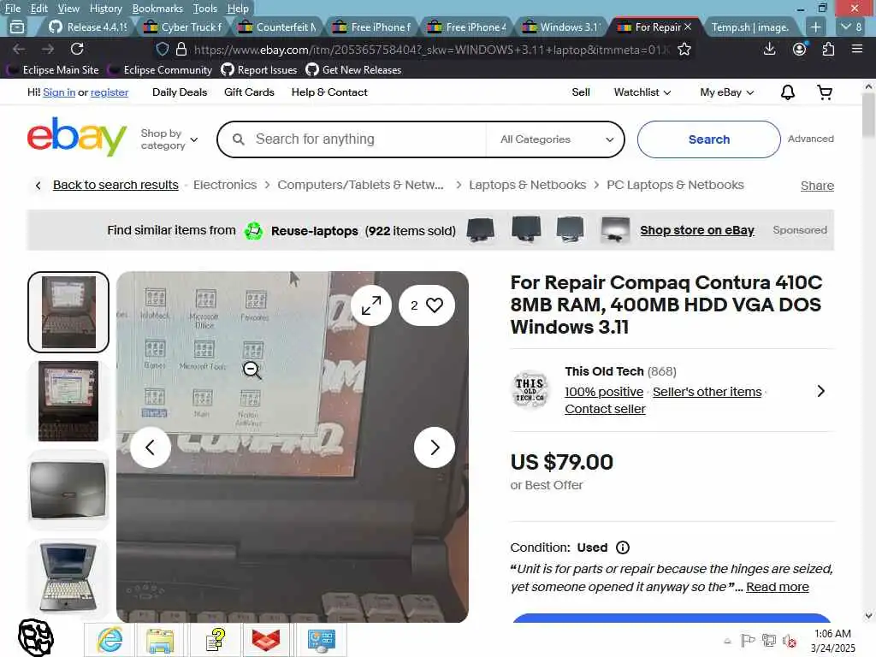Switch to the Windows 3.1 tab
Viewport: 876px width, 657px height.
(x=561, y=27)
